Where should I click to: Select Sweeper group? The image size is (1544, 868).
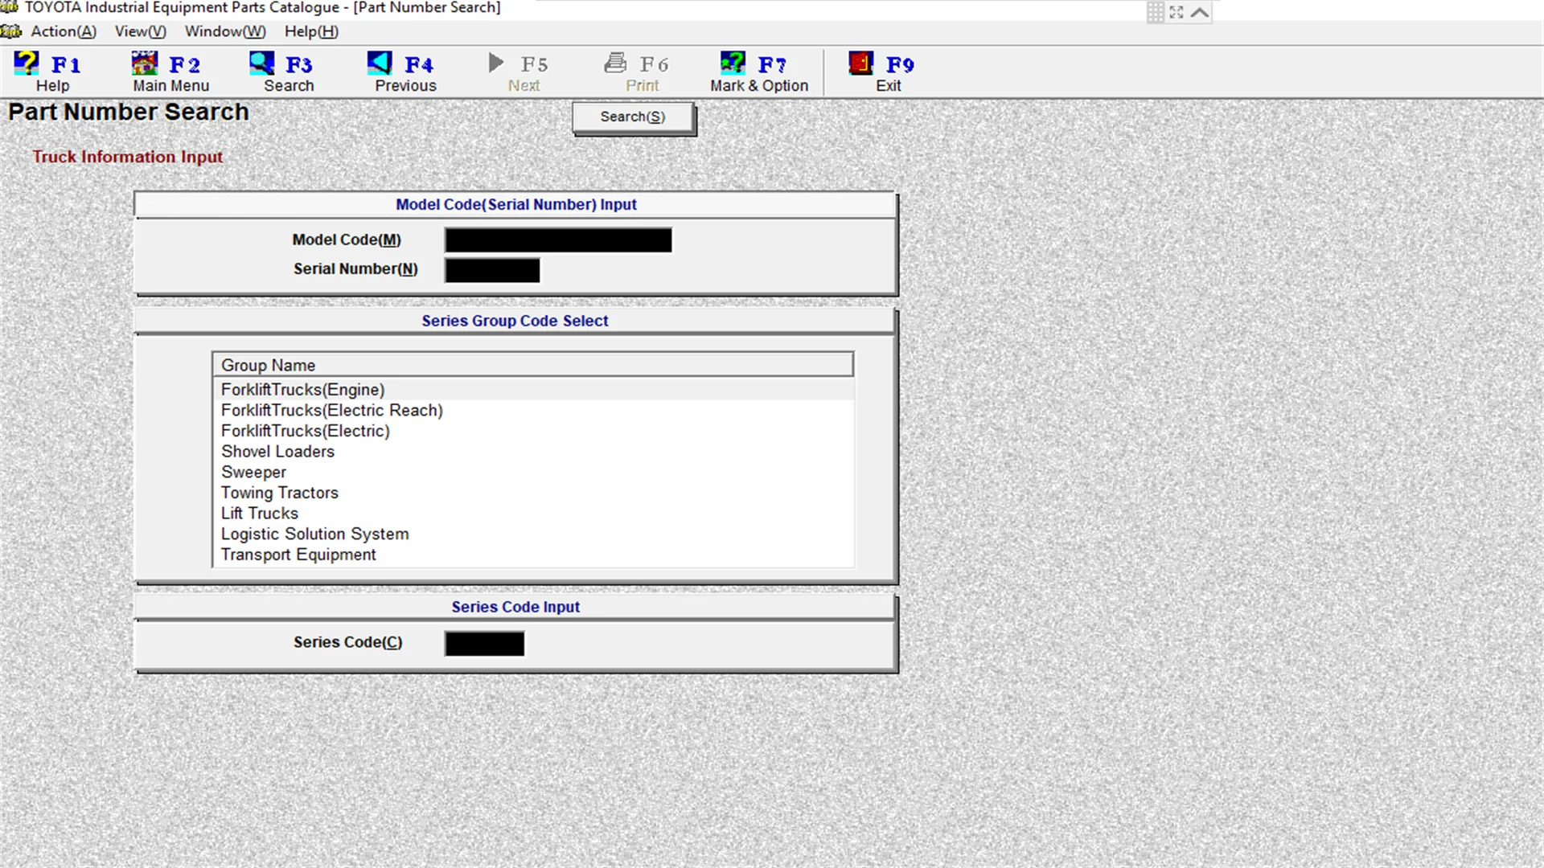(532, 473)
